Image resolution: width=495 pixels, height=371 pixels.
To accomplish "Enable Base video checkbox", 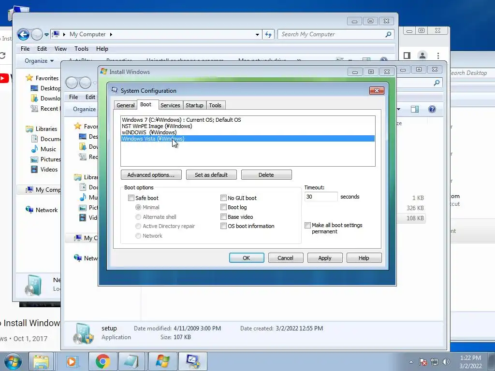I will coord(223,217).
